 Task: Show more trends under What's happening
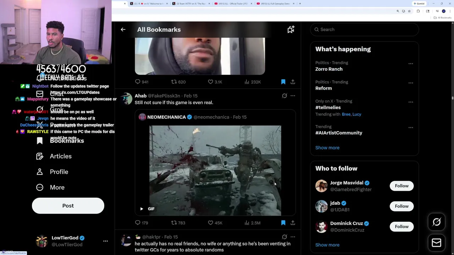pyautogui.click(x=327, y=148)
